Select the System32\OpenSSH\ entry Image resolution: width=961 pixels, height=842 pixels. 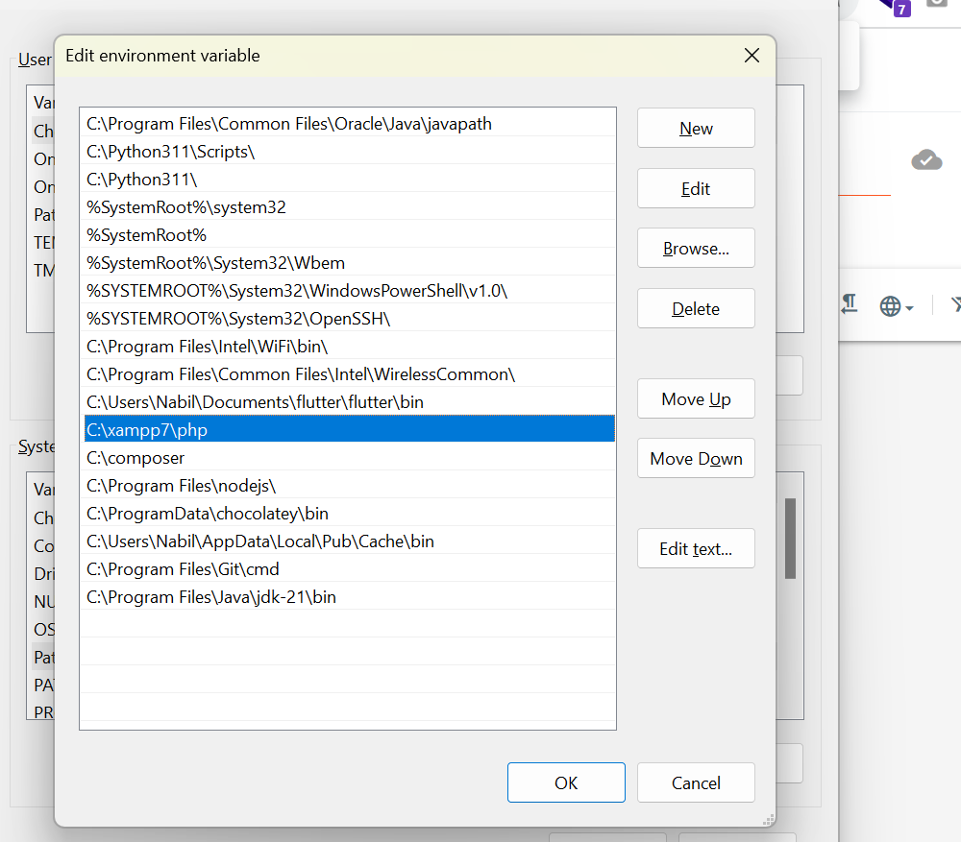coord(350,319)
